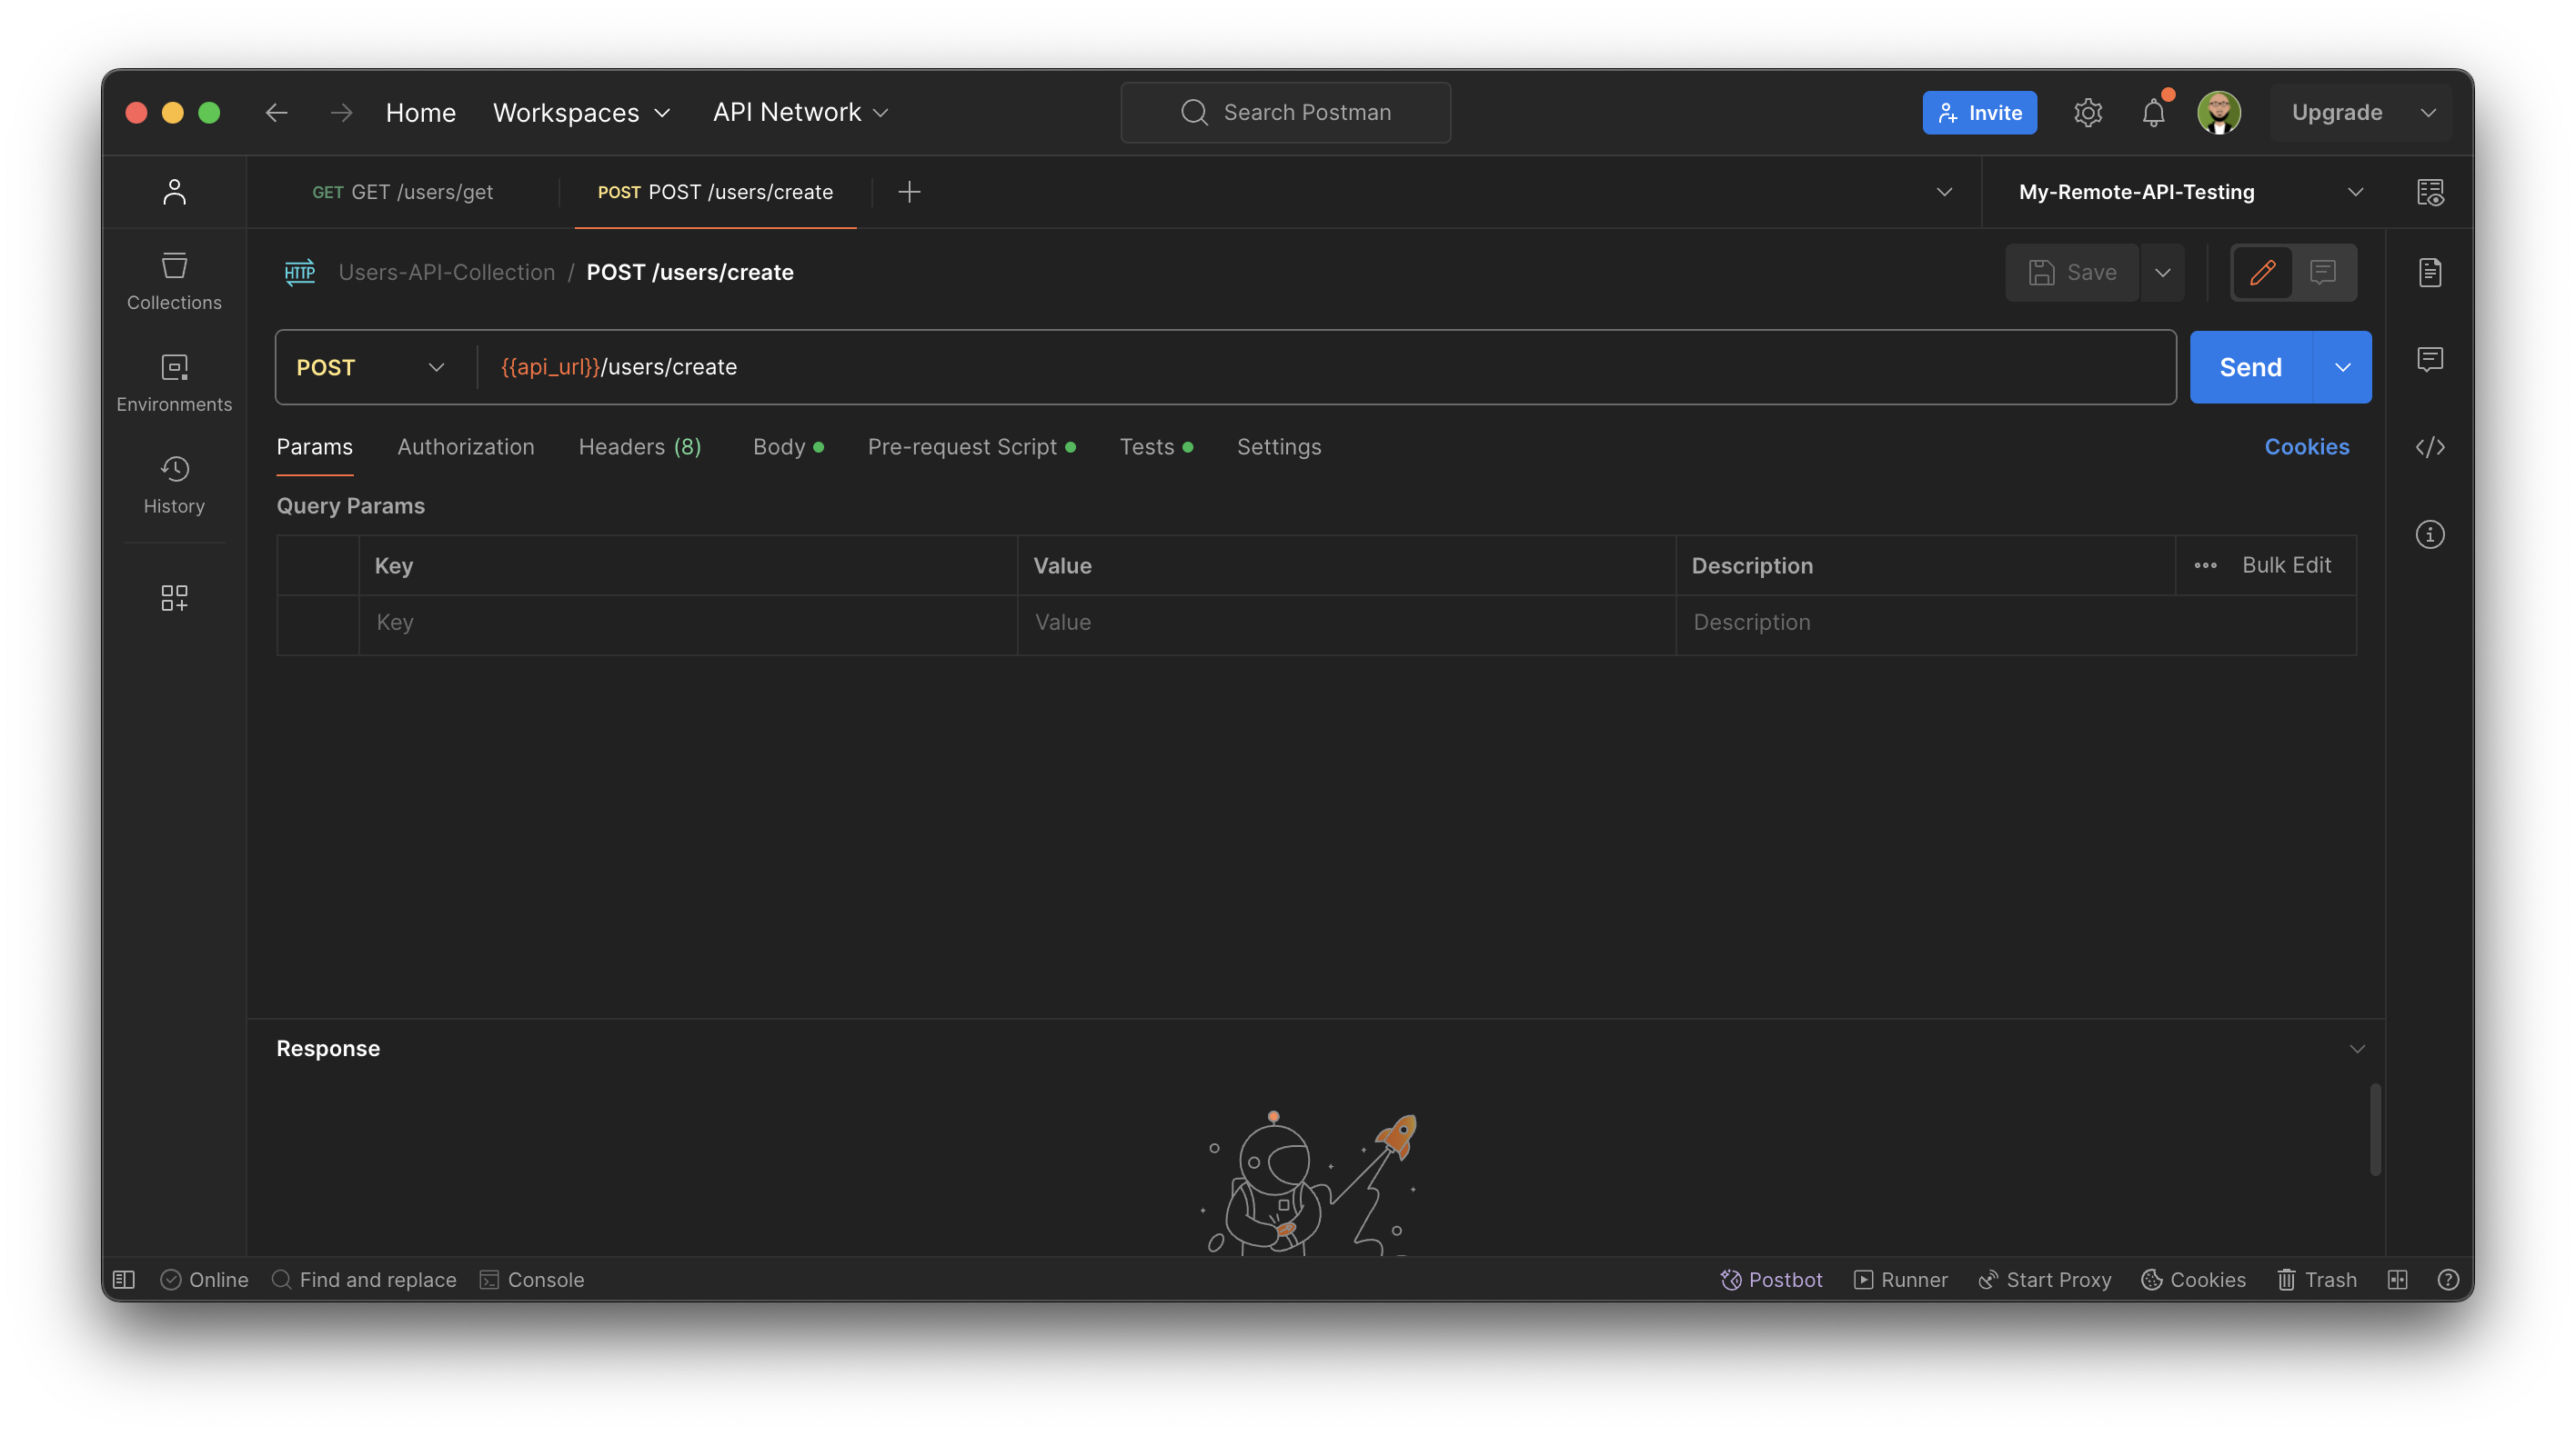Open the Postbot assistant
This screenshot has height=1436, width=2576.
(1771, 1279)
